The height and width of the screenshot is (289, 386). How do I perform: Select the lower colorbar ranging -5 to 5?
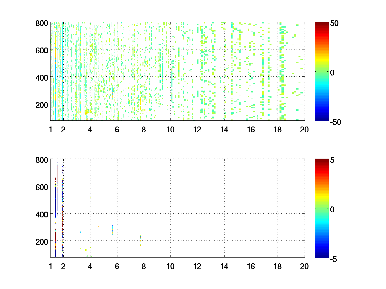click(322, 208)
